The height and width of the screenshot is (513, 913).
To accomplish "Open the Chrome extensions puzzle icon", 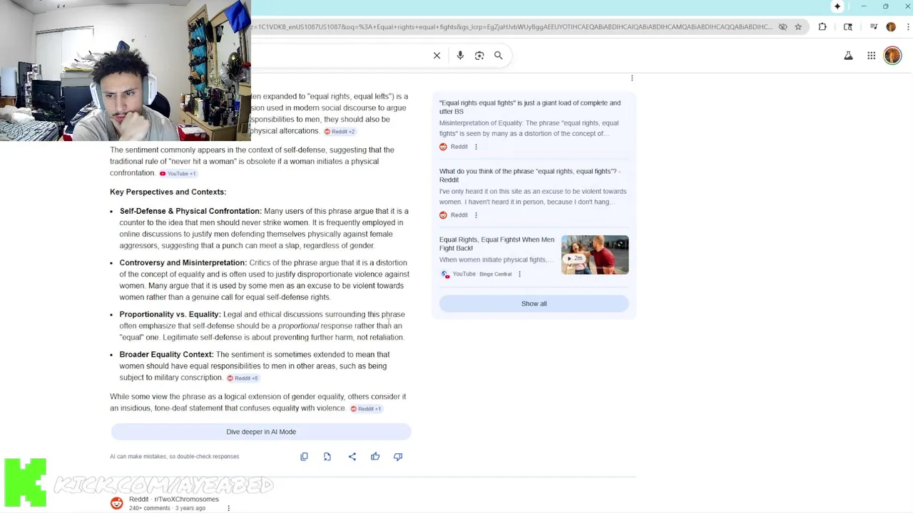I will 822,27.
